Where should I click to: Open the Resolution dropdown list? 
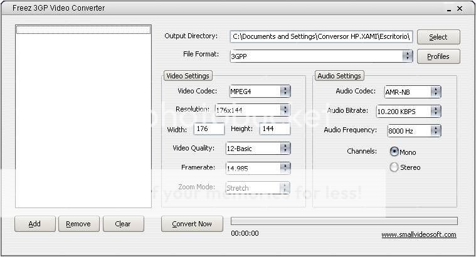click(285, 110)
